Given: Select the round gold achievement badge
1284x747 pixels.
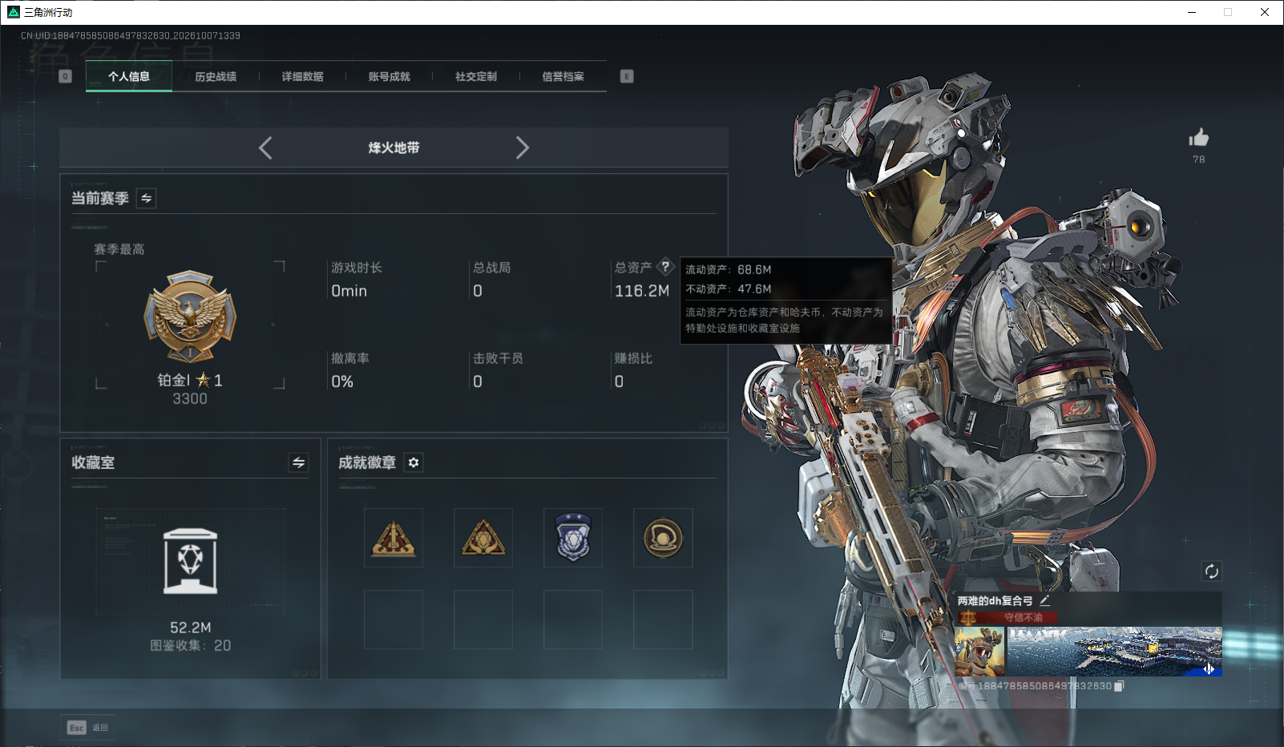Looking at the screenshot, I should click(x=663, y=538).
